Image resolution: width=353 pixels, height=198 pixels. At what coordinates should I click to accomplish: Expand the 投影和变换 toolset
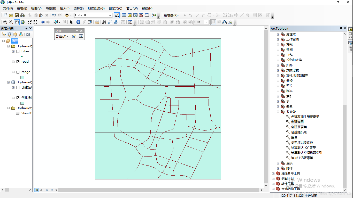[x=278, y=60]
